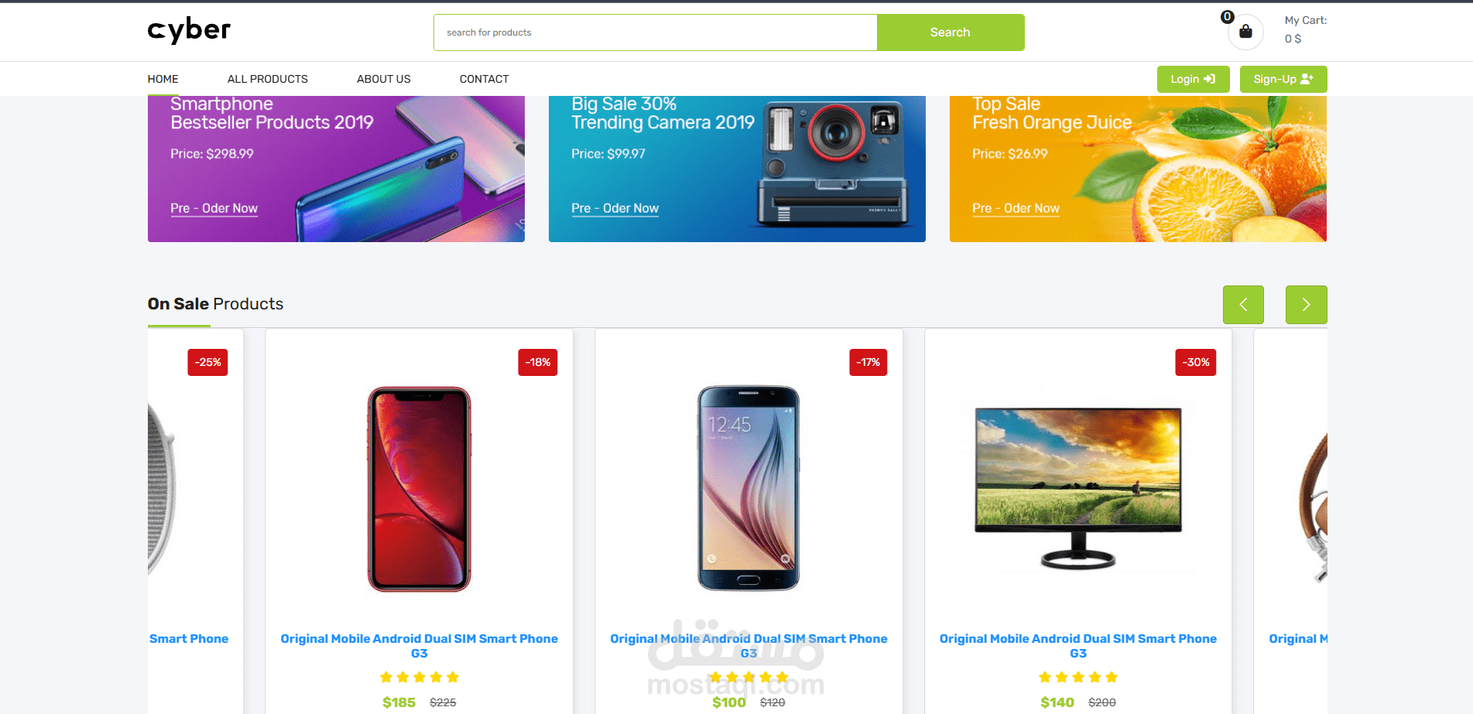This screenshot has width=1473, height=714.
Task: Focus the search for products field
Action: tap(656, 32)
